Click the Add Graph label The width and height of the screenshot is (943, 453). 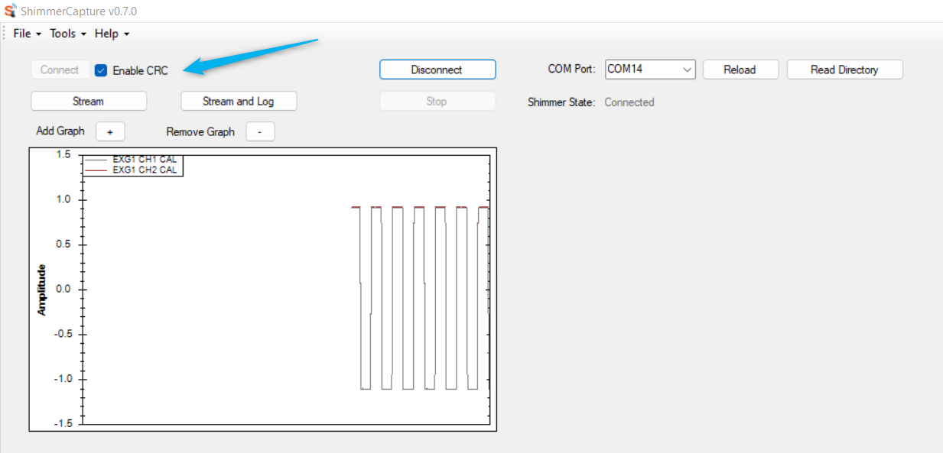[x=60, y=131]
